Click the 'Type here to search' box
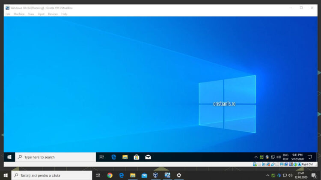This screenshot has height=180, width=321. 56,157
